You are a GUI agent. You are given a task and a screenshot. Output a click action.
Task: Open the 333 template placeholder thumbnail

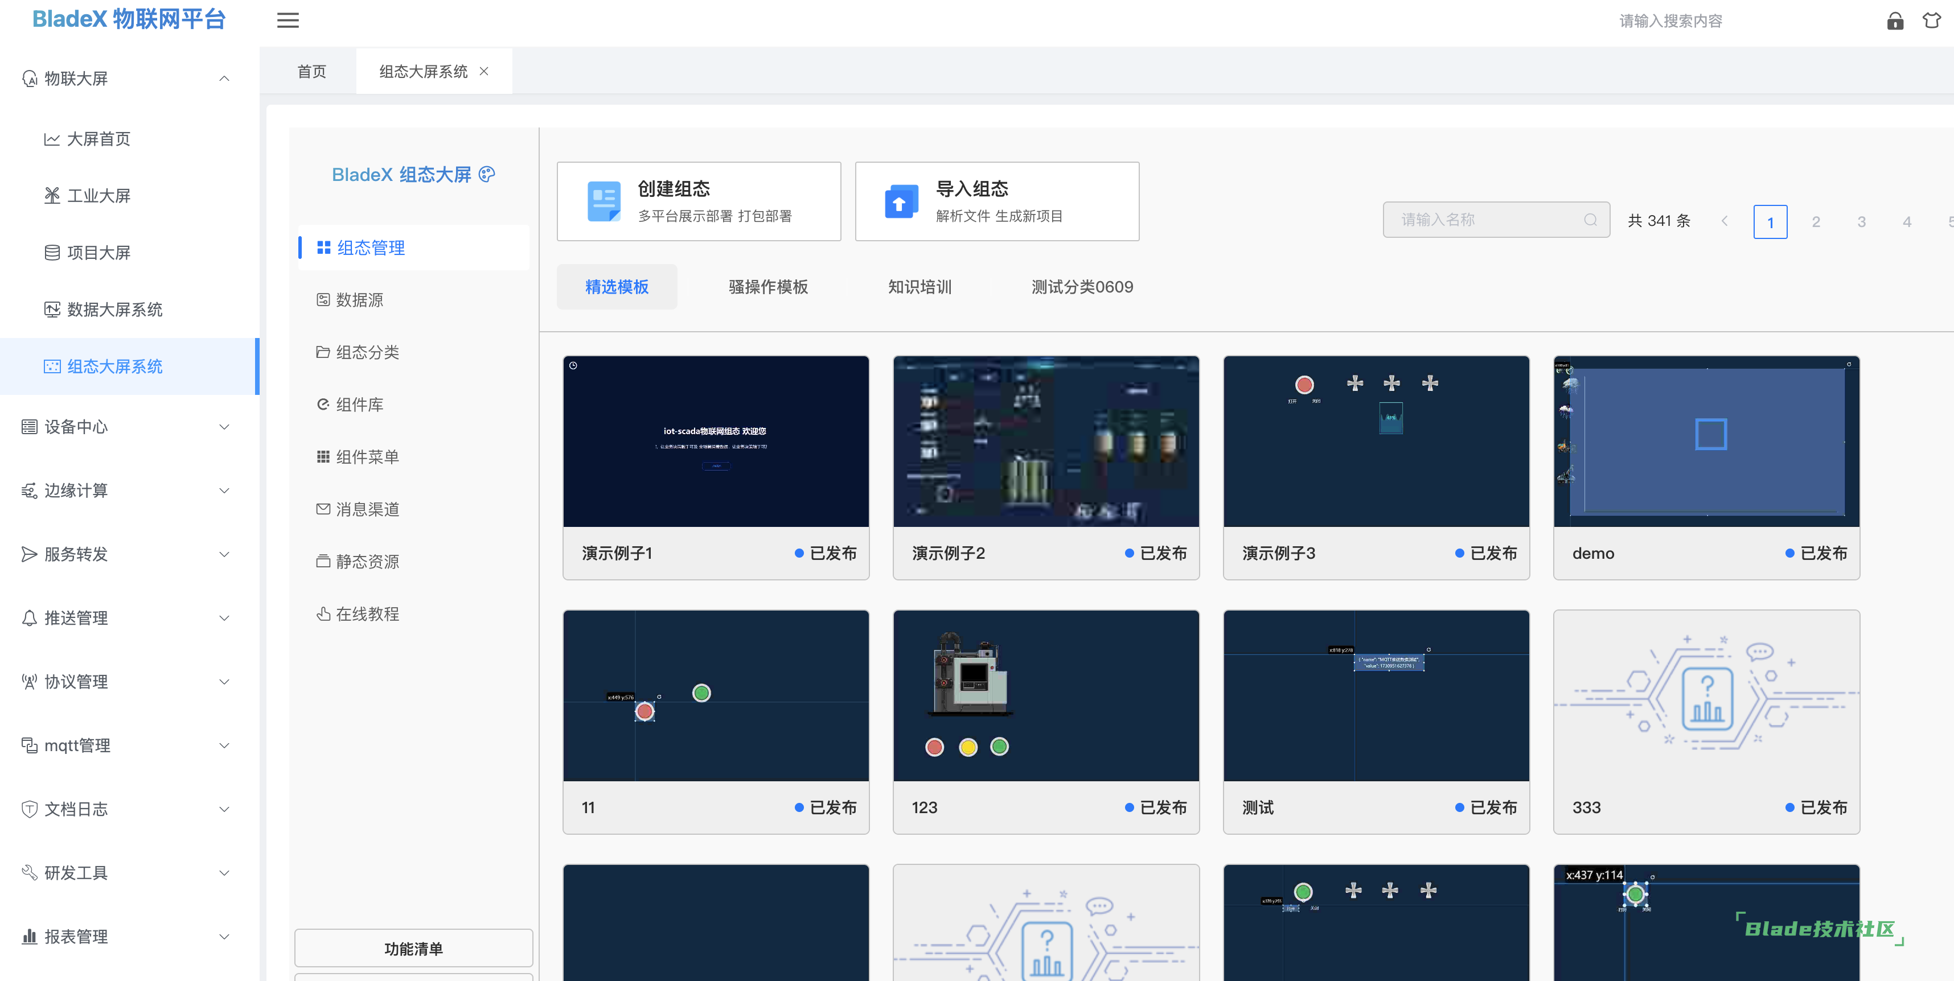[1706, 695]
